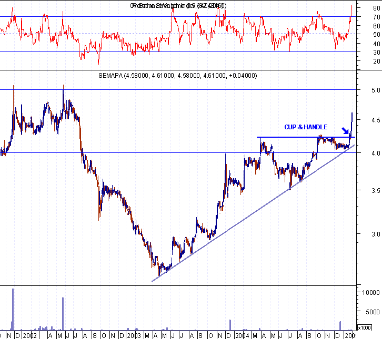Screen dimensions: 382x339
Task: Select the horizontal line at the 5.0 price
Action: pyautogui.click(x=178, y=89)
